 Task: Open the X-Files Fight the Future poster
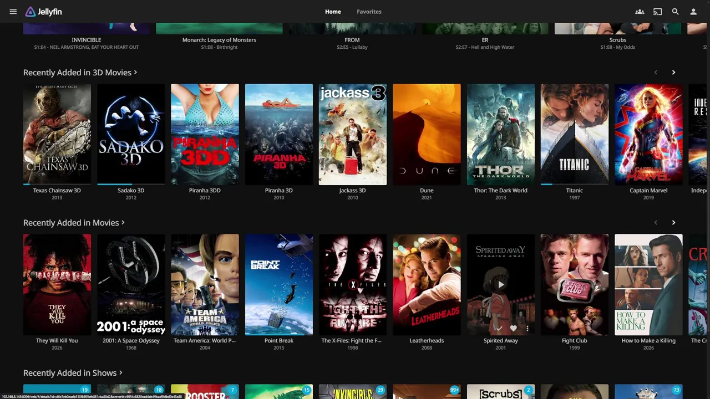pos(353,284)
